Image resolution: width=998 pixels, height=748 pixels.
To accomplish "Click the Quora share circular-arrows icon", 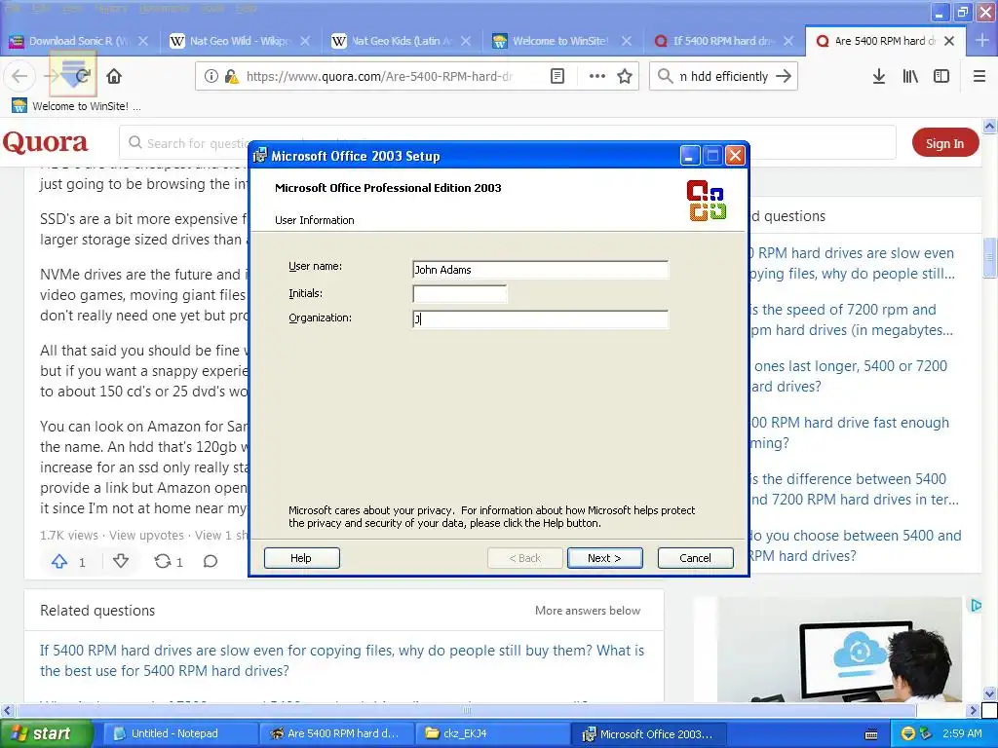I will pos(163,561).
